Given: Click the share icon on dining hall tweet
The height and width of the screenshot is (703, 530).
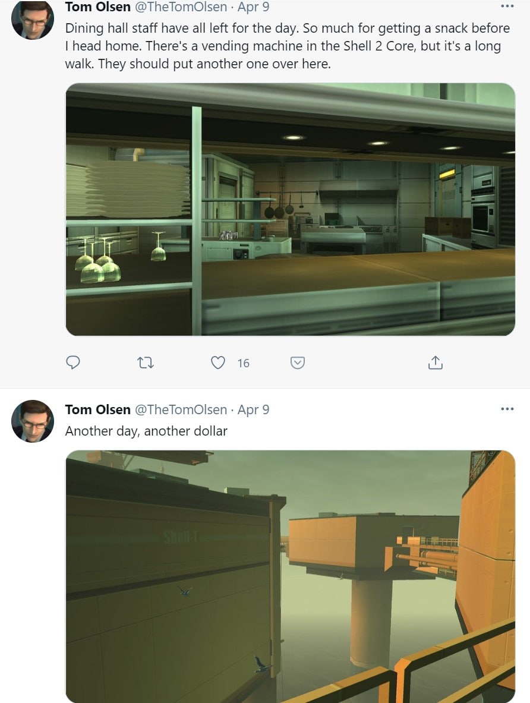Looking at the screenshot, I should pyautogui.click(x=435, y=362).
